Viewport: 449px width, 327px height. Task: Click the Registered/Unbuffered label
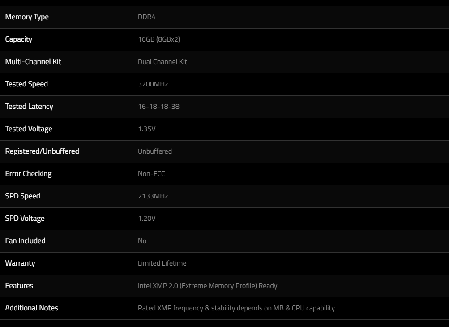tap(42, 151)
